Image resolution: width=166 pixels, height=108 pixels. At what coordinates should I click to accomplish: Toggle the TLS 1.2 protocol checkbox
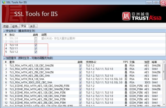pos(36,52)
